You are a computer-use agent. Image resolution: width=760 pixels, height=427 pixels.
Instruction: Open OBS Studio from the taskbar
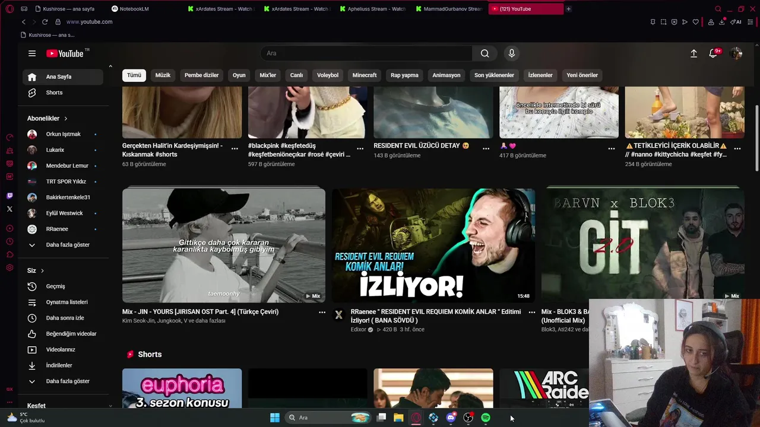[468, 418]
